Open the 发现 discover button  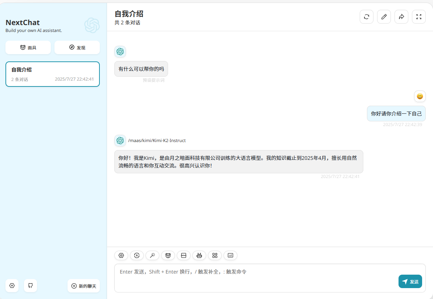(77, 48)
